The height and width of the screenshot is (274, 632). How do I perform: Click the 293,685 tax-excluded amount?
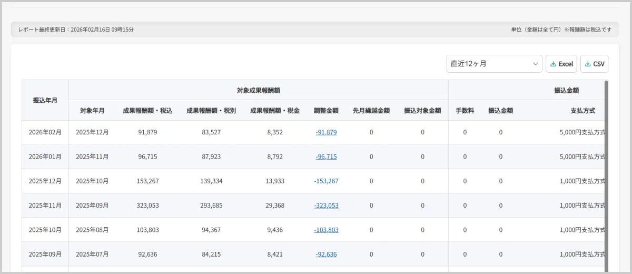211,205
